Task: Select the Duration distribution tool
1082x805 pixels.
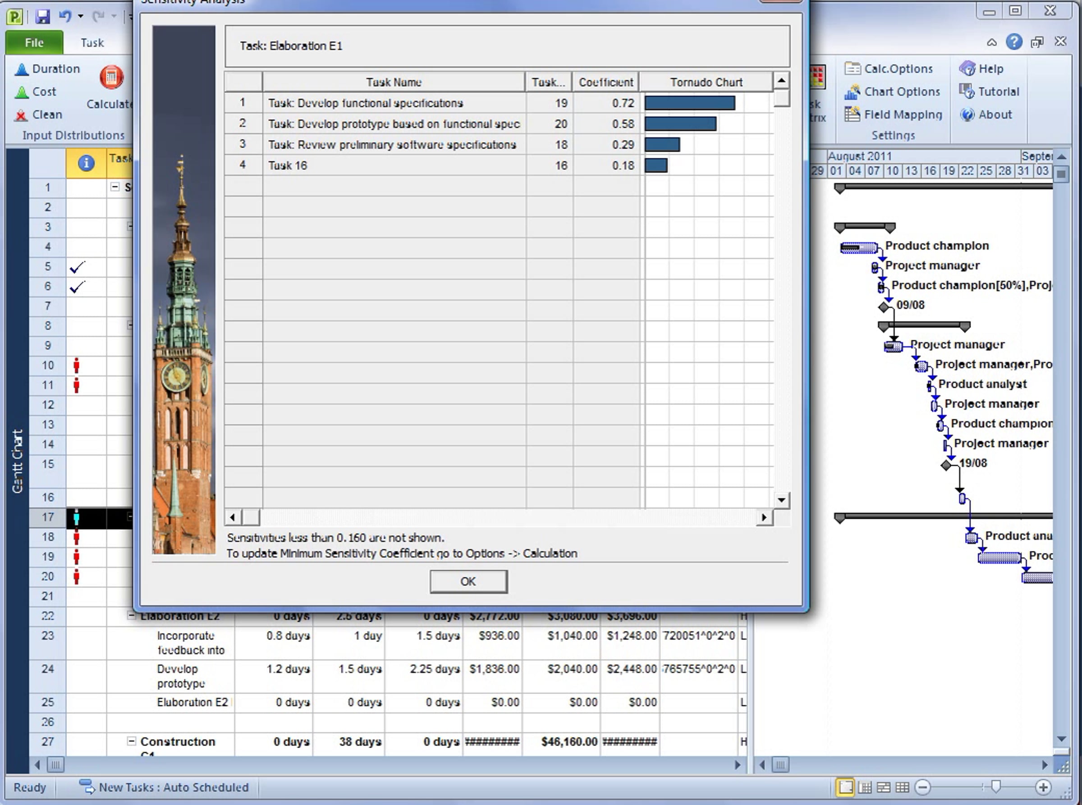Action: tap(47, 69)
